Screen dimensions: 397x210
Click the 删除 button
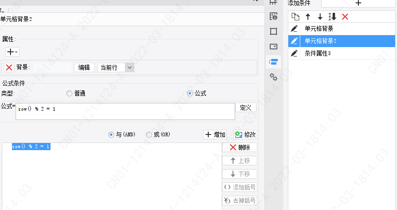click(240, 147)
